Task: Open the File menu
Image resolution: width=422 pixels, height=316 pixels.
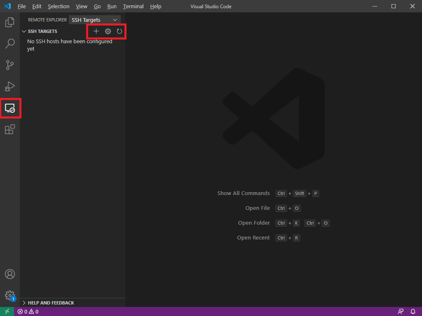Action: click(x=21, y=7)
